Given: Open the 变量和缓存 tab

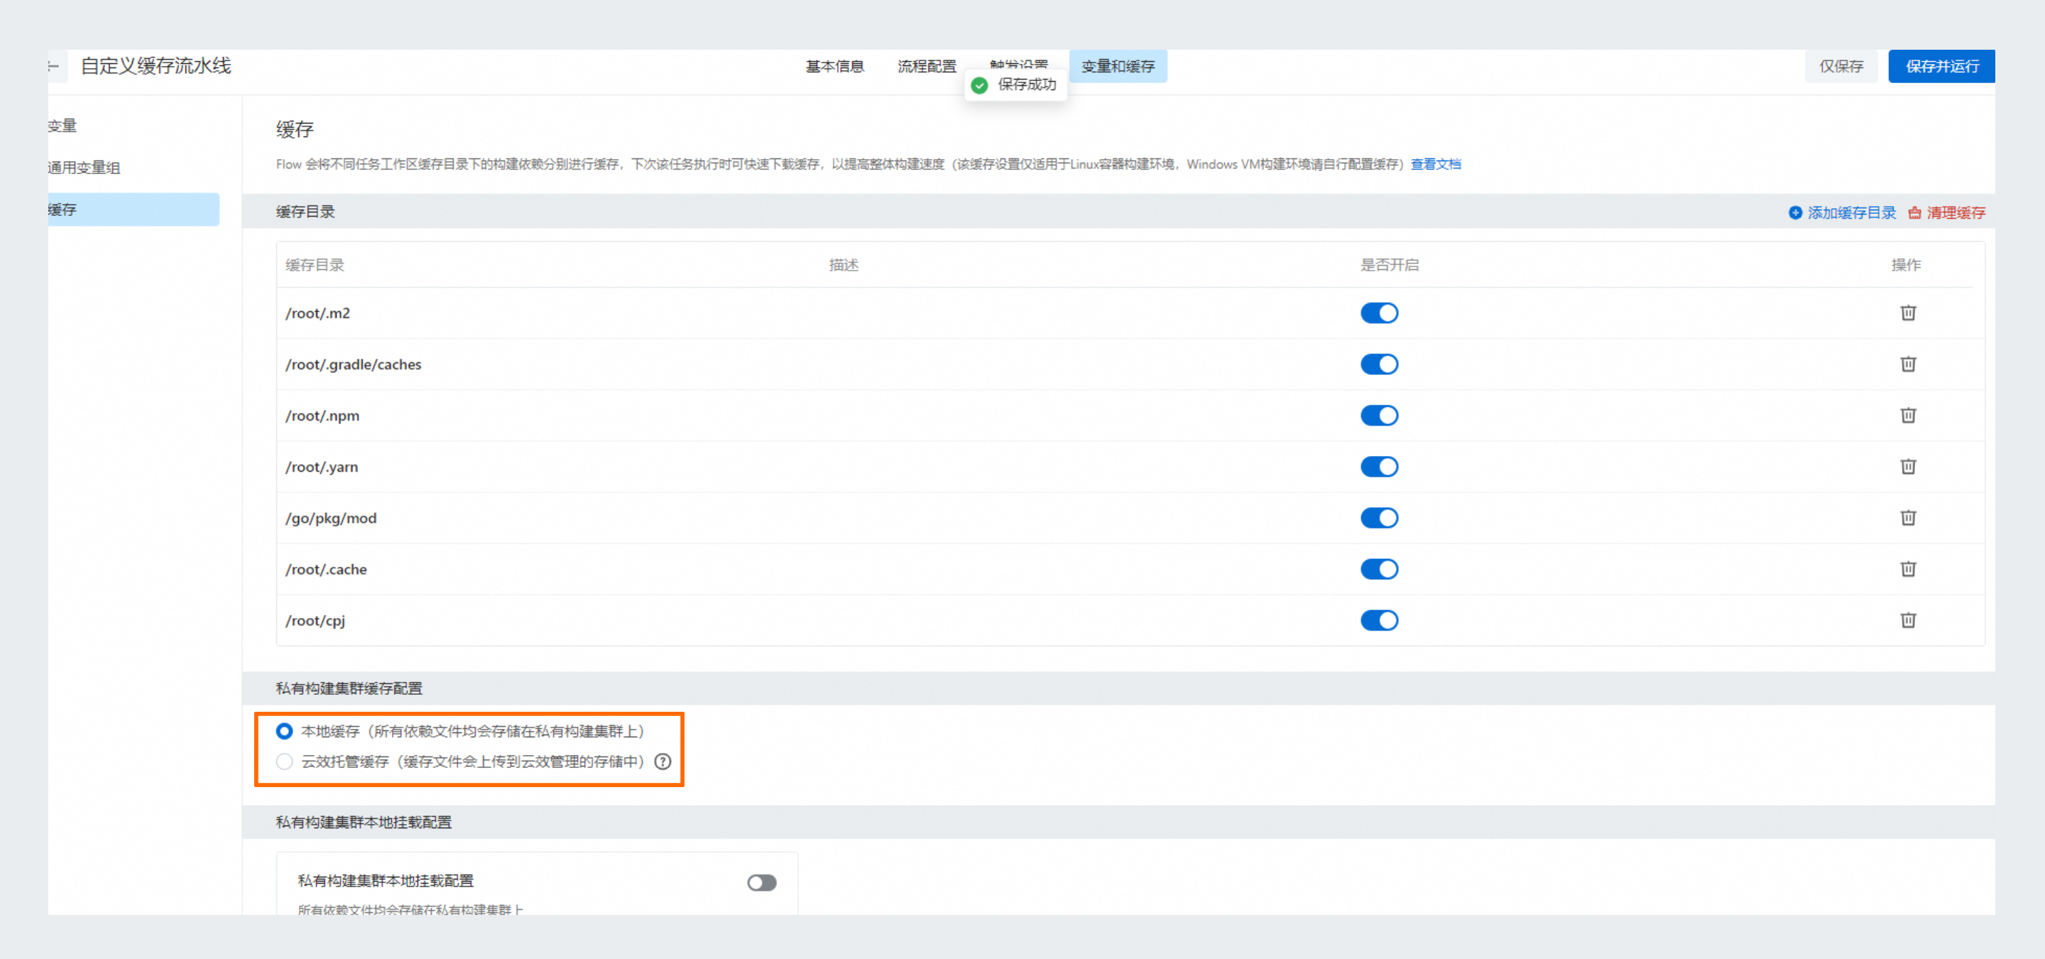Looking at the screenshot, I should 1118,67.
